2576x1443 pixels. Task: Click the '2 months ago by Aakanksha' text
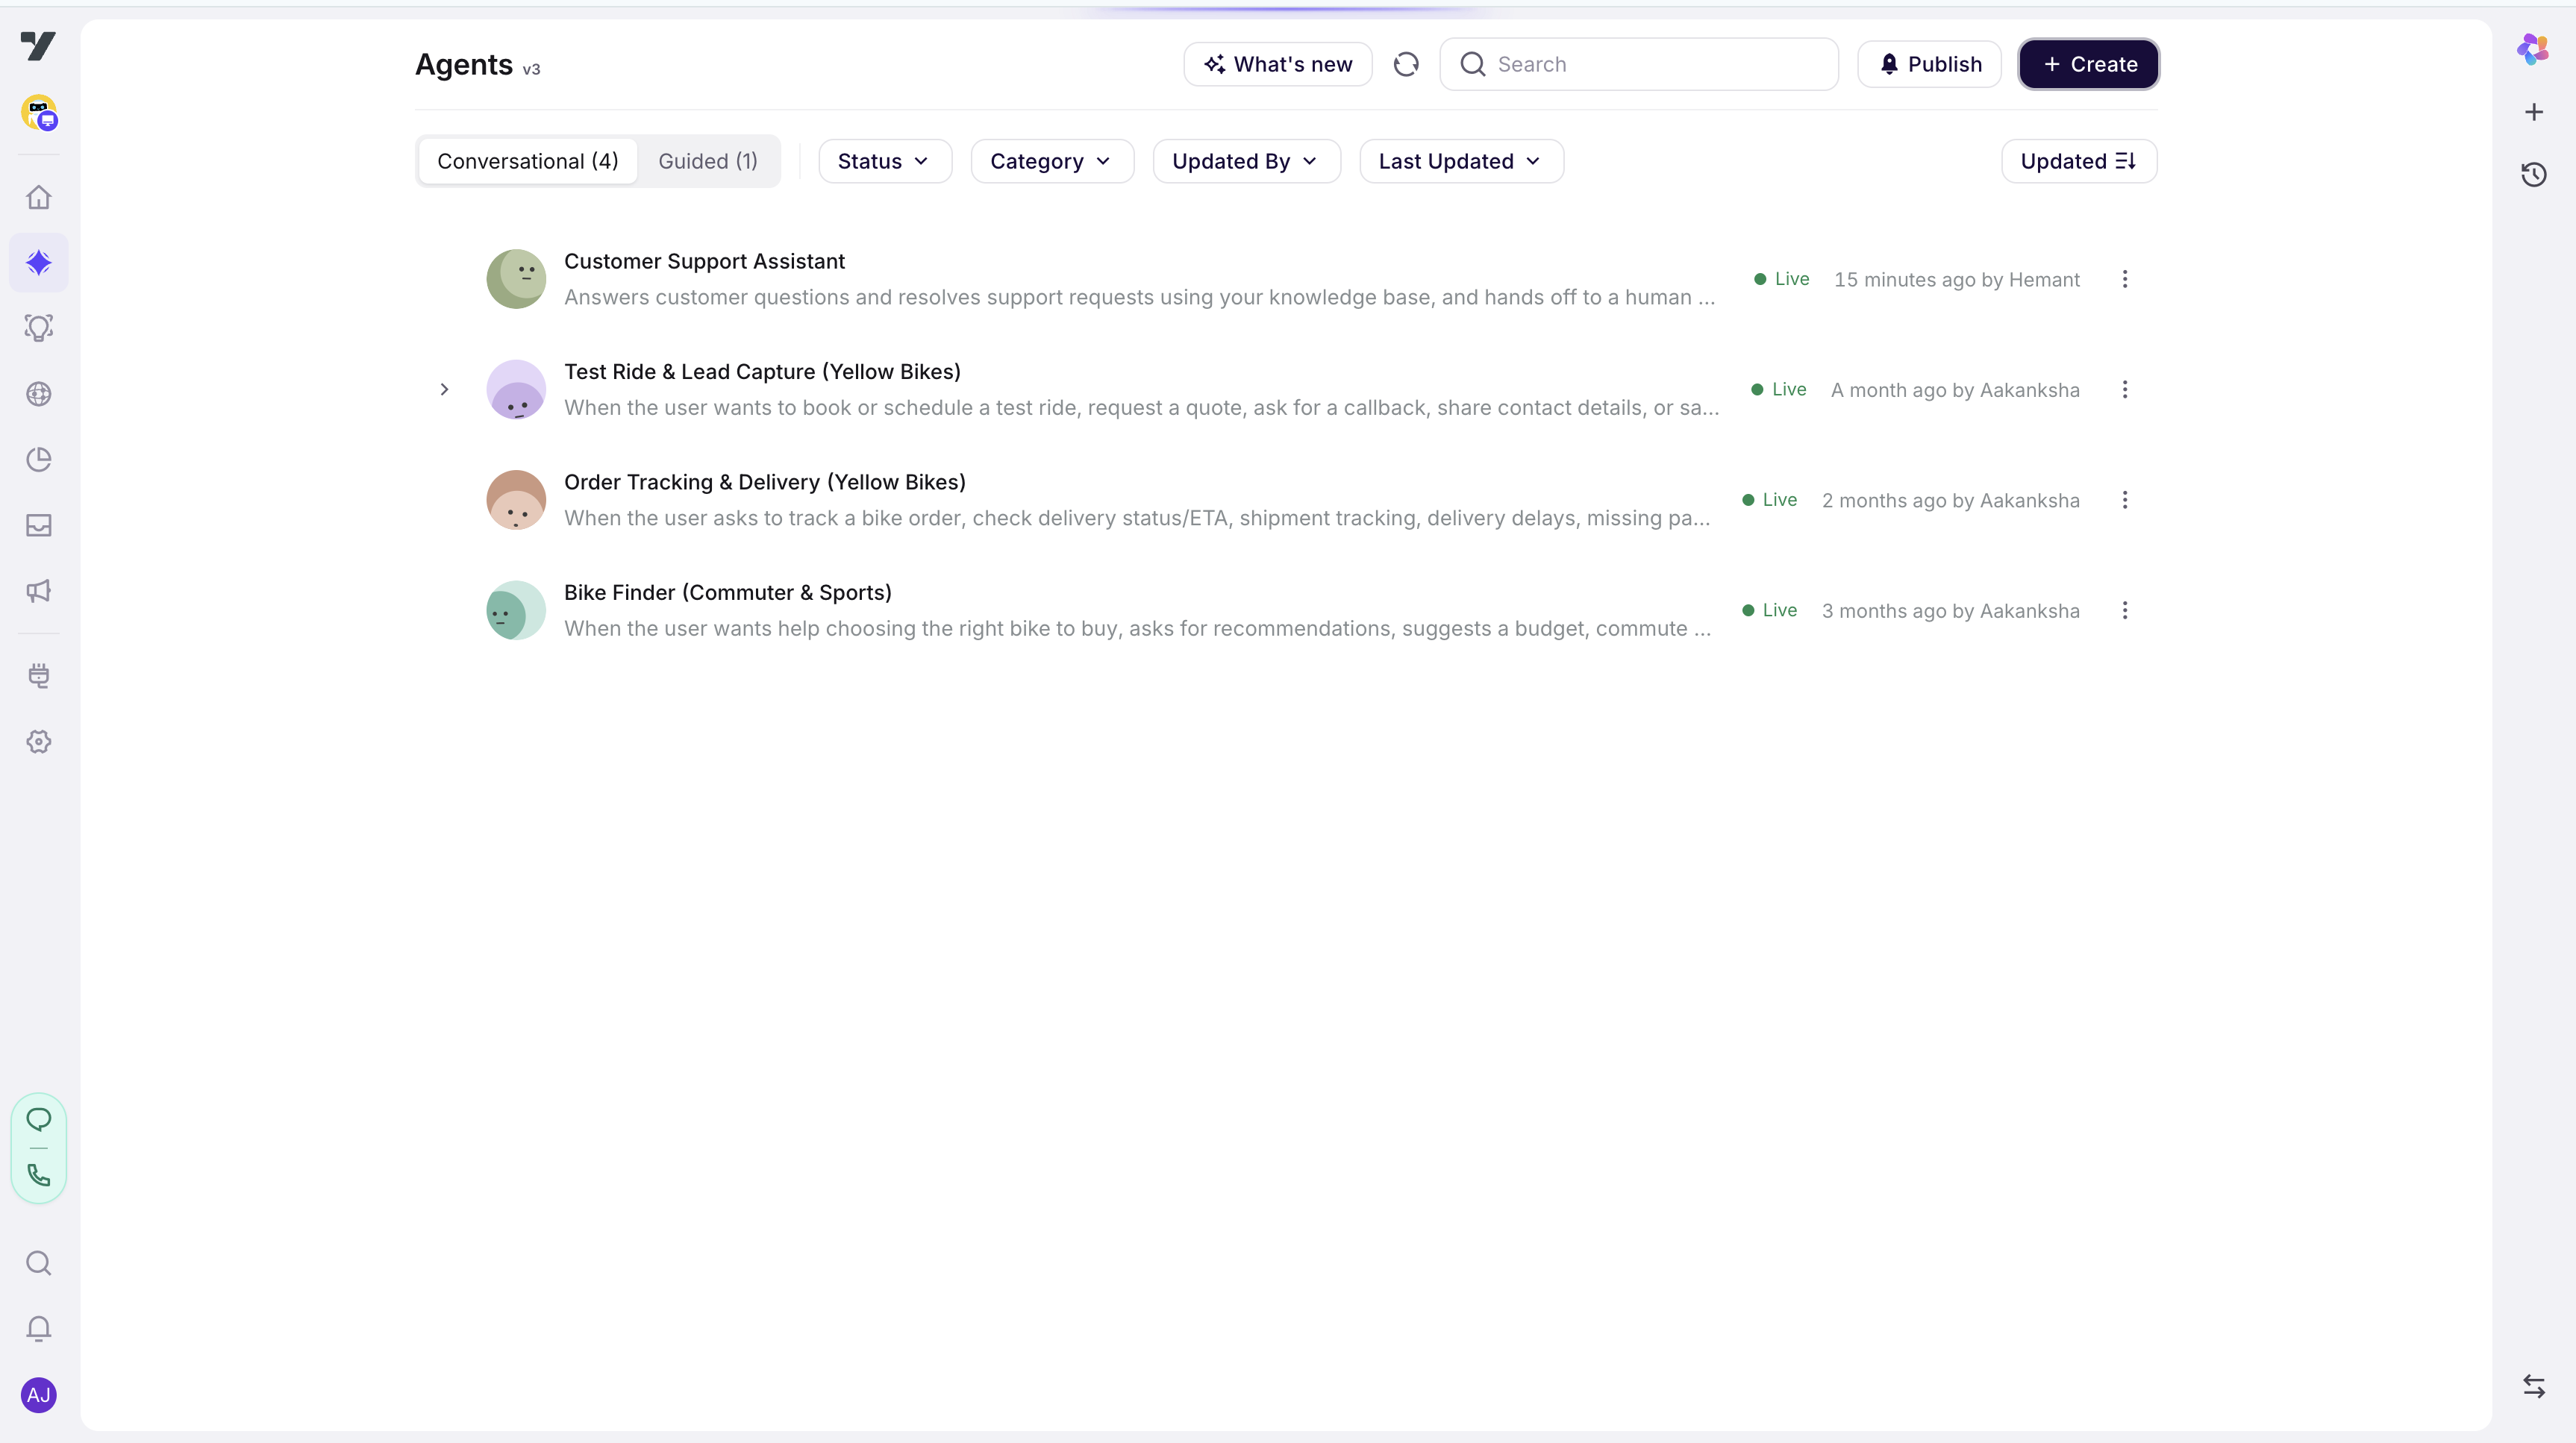[x=1950, y=500]
